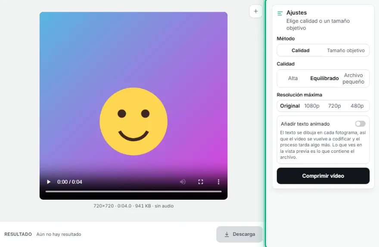The width and height of the screenshot is (379, 247).
Task: Click the plus add-file button
Action: (256, 11)
